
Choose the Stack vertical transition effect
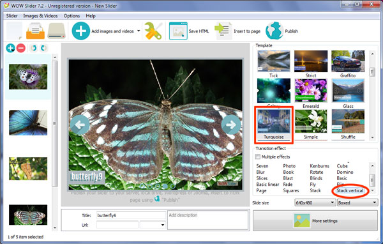pyautogui.click(x=350, y=190)
